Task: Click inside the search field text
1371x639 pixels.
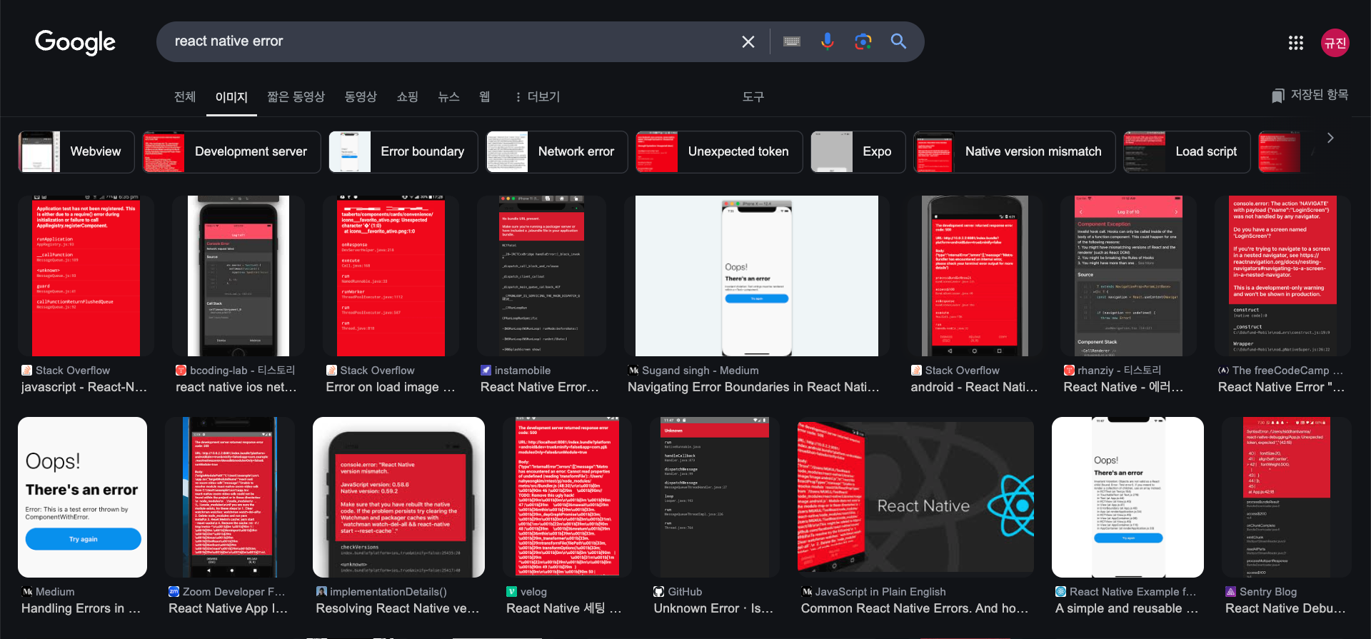Action: (x=228, y=41)
